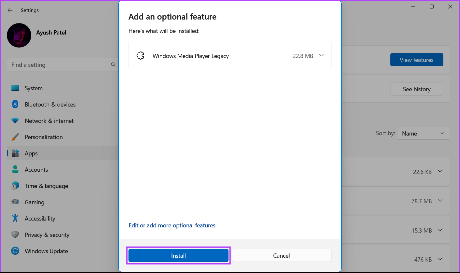Image resolution: width=460 pixels, height=273 pixels.
Task: Click the puzzle piece icon for Windows Media Player Legacy
Action: pyautogui.click(x=141, y=56)
